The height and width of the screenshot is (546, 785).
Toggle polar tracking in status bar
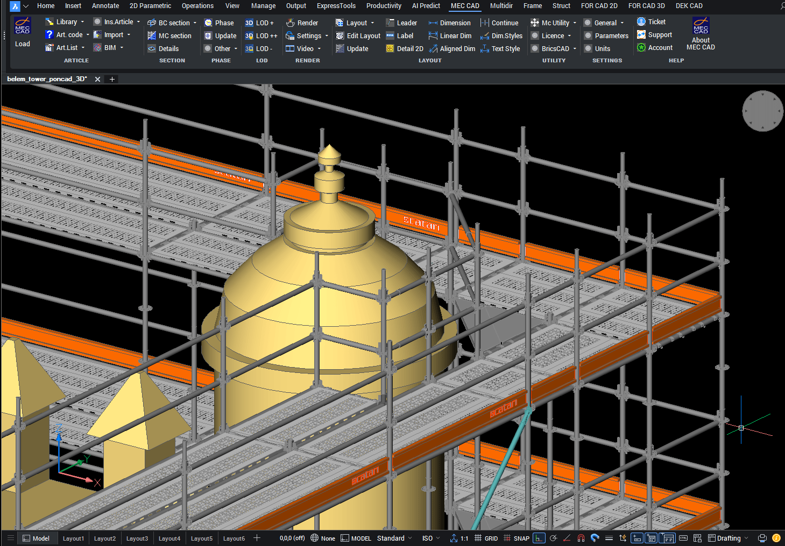tap(553, 538)
